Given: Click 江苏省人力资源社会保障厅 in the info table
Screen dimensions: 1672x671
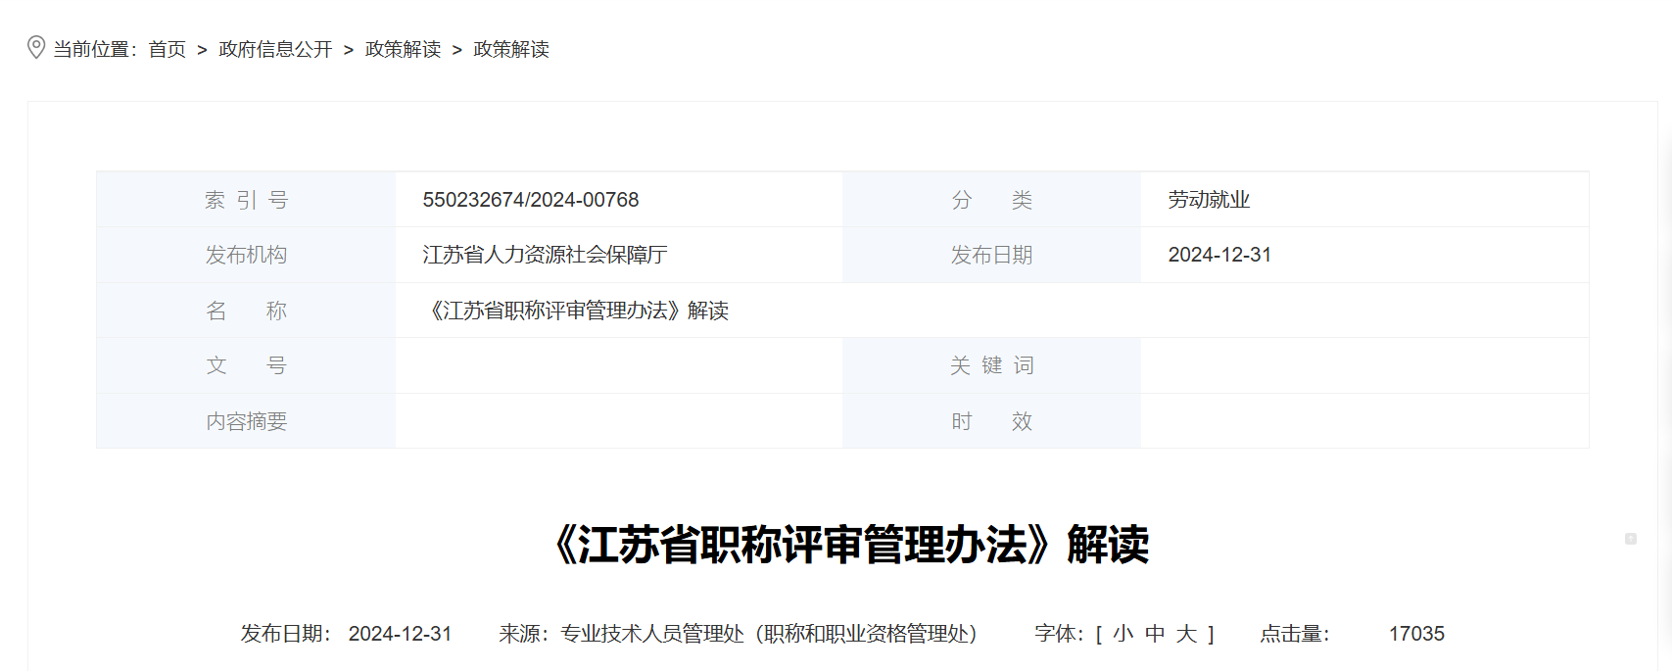Looking at the screenshot, I should [545, 255].
